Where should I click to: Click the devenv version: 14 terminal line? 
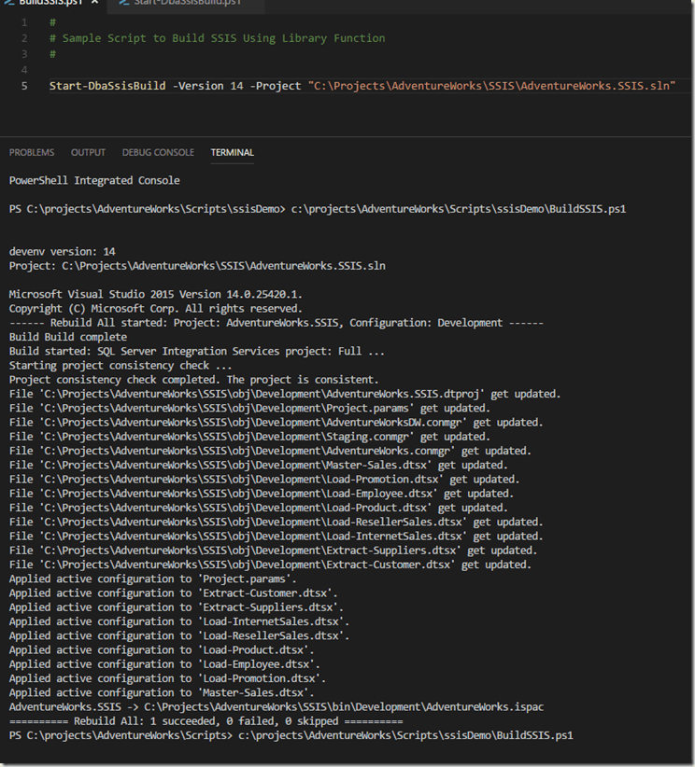point(63,252)
